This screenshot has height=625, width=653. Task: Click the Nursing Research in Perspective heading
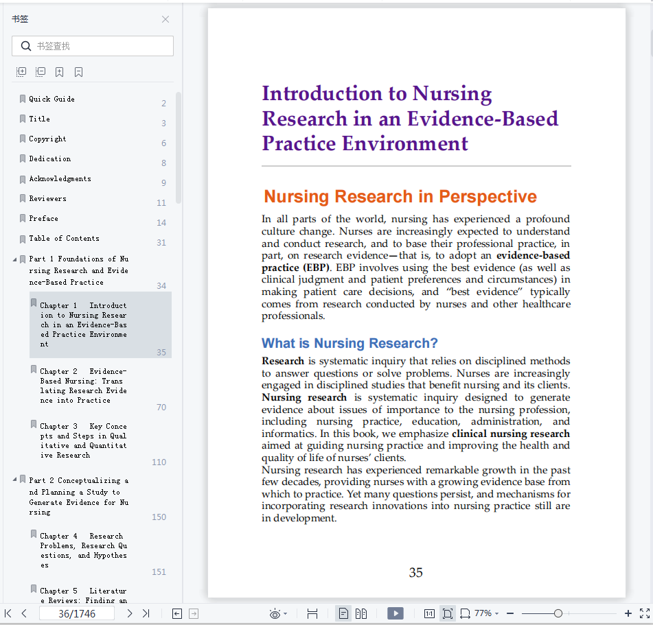coord(400,196)
